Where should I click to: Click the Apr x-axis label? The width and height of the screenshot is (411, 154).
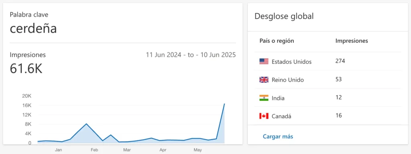pyautogui.click(x=163, y=150)
